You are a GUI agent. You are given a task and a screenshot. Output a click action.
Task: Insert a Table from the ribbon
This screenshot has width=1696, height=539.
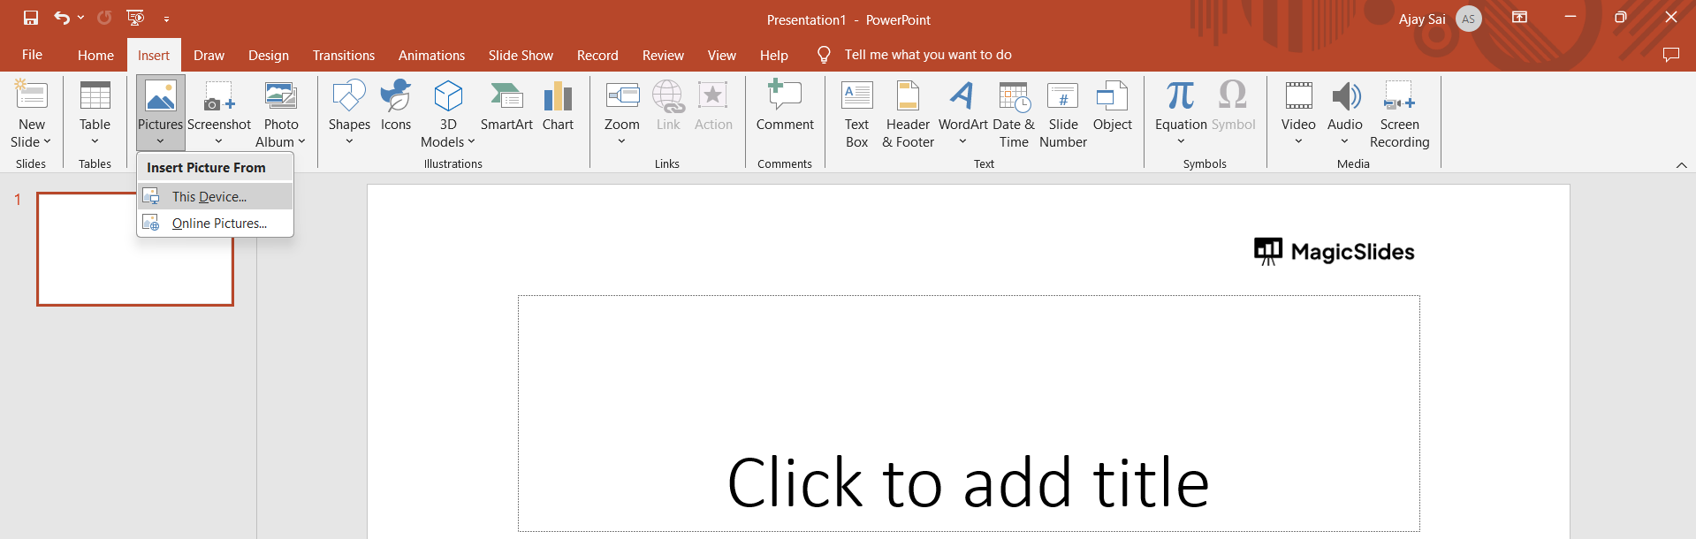click(x=95, y=112)
